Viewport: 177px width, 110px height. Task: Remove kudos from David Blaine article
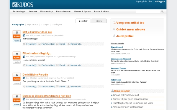[x=17, y=83]
